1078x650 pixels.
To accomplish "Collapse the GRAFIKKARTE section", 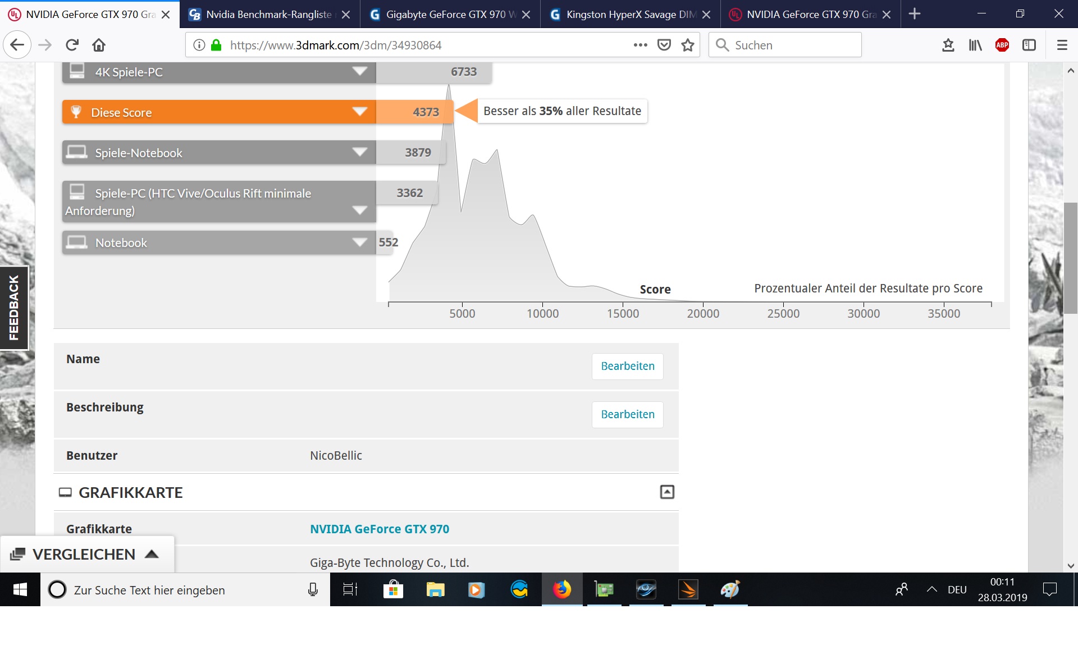I will click(x=666, y=492).
